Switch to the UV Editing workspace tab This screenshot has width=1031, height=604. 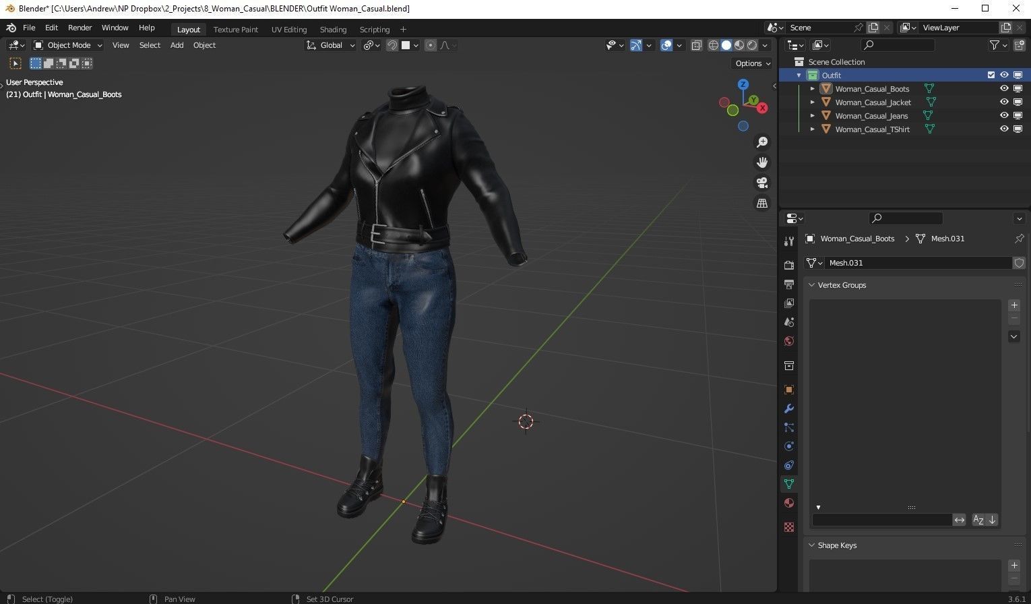pos(289,30)
